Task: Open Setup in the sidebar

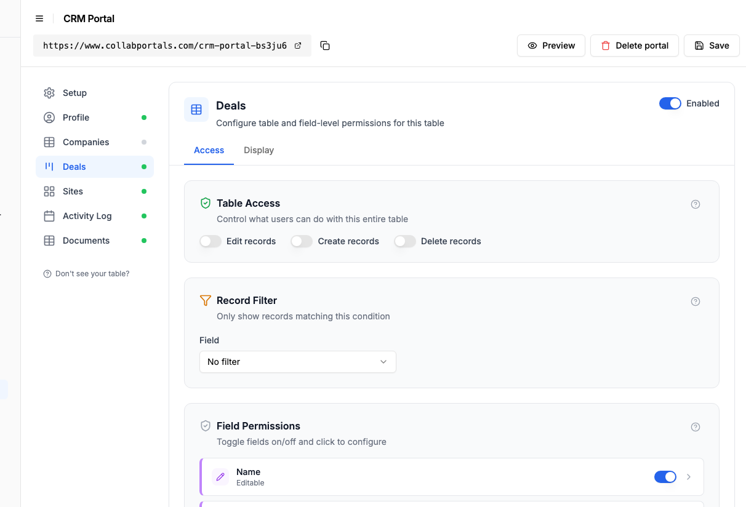Action: pos(95,93)
